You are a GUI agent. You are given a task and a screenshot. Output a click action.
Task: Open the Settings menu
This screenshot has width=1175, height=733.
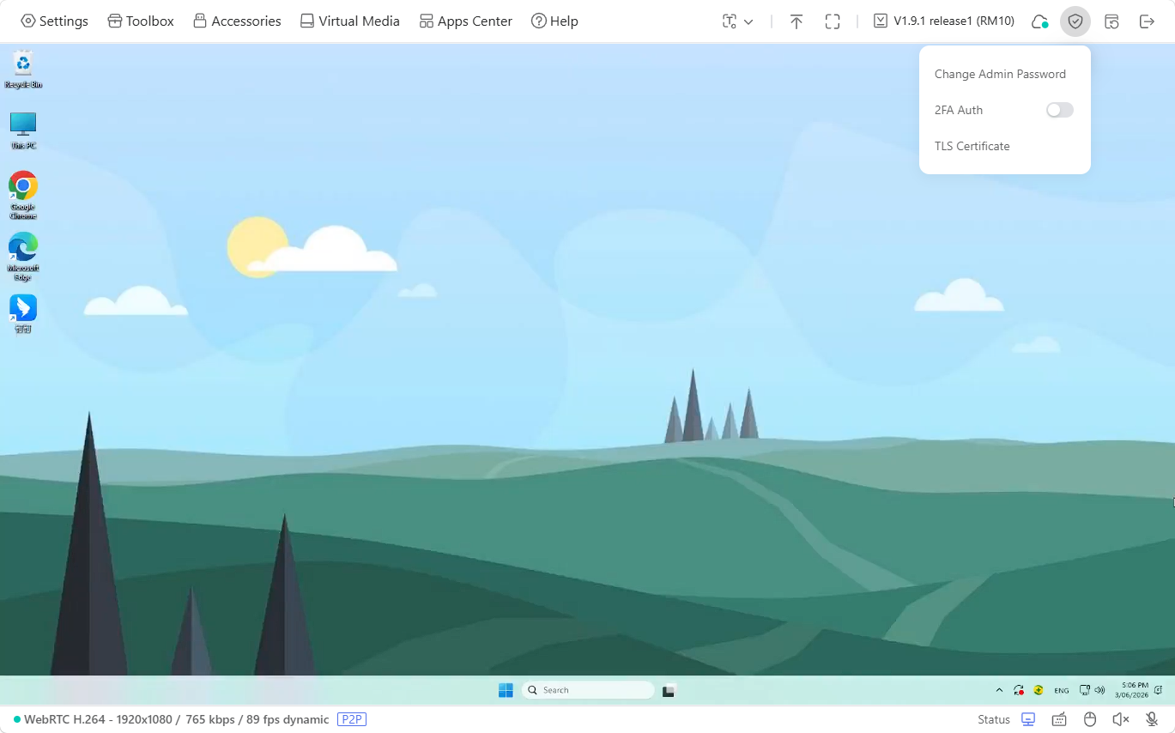coord(54,21)
